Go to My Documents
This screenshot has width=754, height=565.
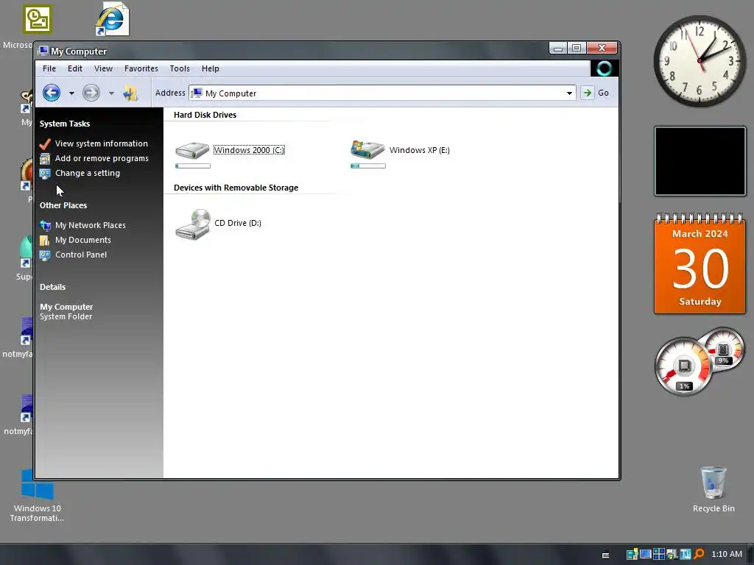pyautogui.click(x=82, y=240)
